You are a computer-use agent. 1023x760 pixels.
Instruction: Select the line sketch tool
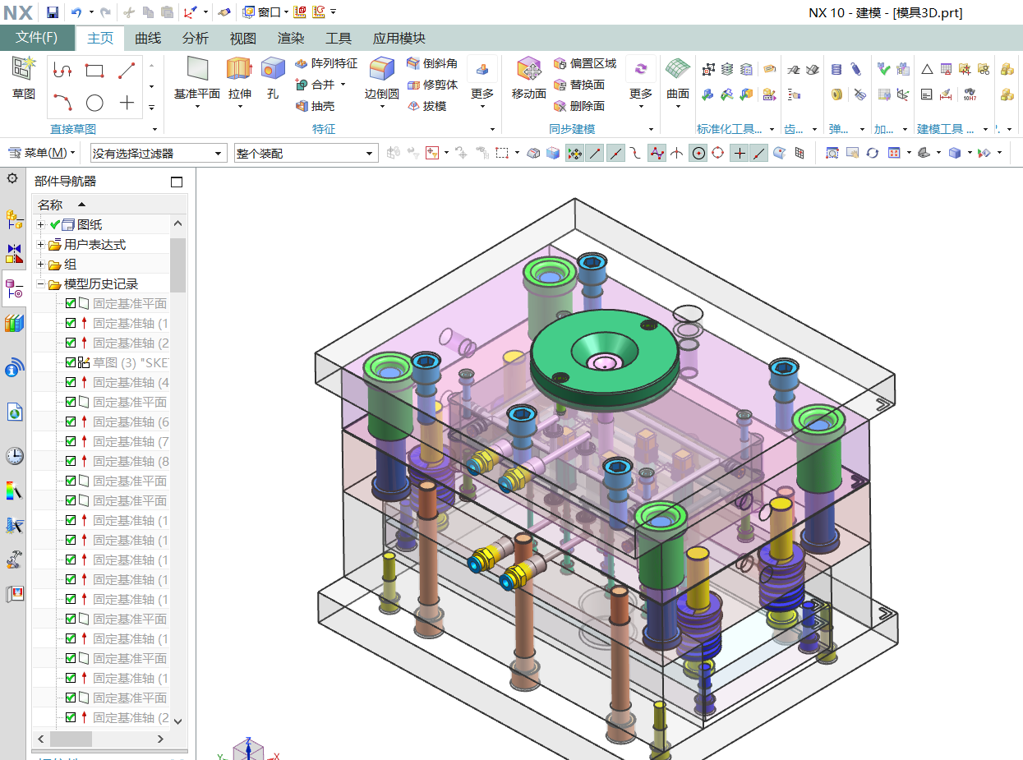click(127, 71)
